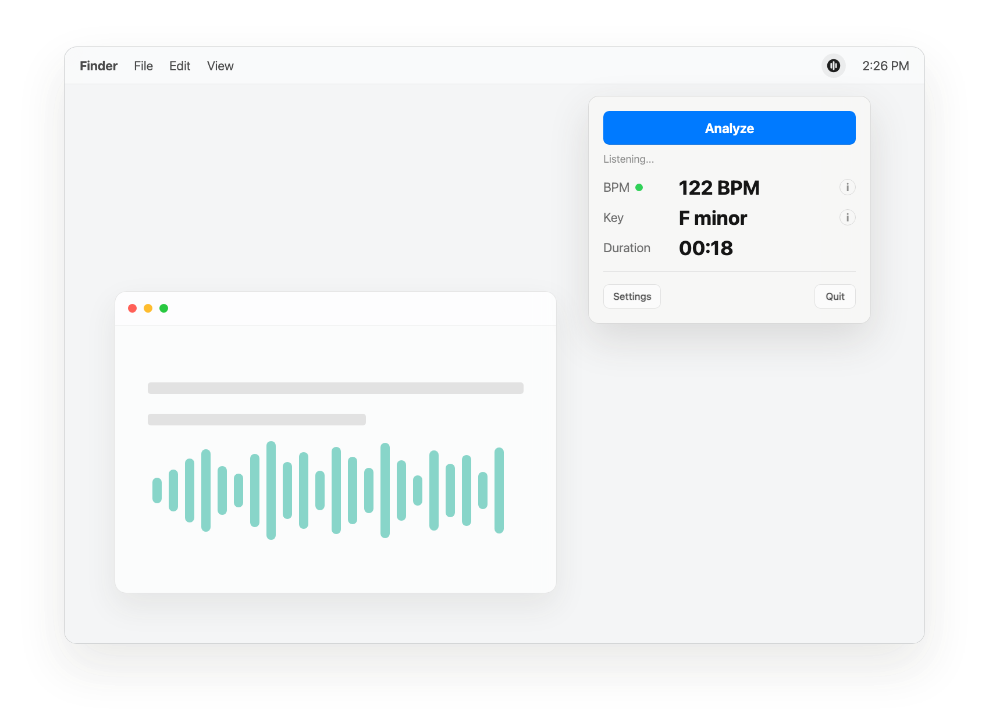Click the Duration label
989x709 pixels.
(x=627, y=248)
